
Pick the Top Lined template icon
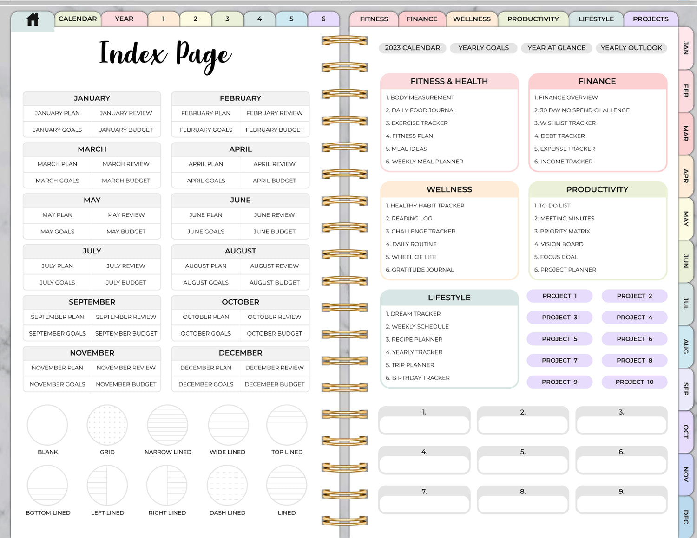click(287, 425)
